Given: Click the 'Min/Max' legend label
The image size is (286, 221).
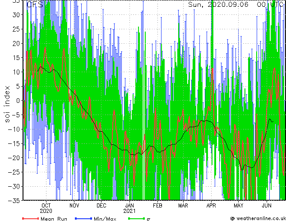Looking at the screenshot, I should (x=105, y=219).
